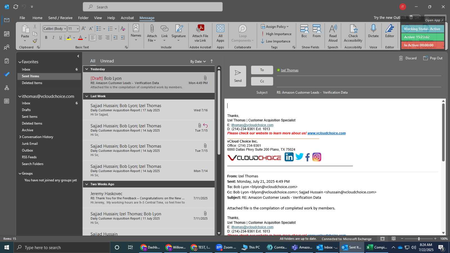Toggle reverse sort order arrow
The width and height of the screenshot is (450, 253).
tap(211, 61)
